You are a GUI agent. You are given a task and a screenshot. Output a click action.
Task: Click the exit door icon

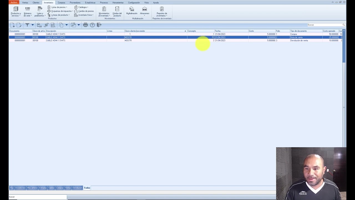tap(99, 25)
